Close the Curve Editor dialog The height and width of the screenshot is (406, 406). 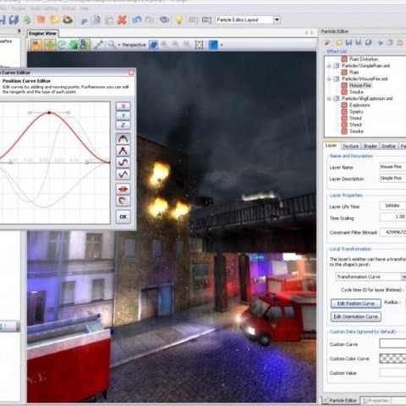131,73
